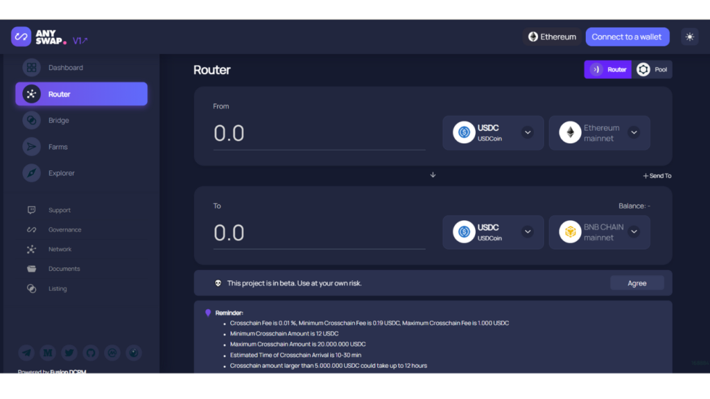Open the Telegram social link icon
Image resolution: width=710 pixels, height=399 pixels.
click(x=26, y=353)
